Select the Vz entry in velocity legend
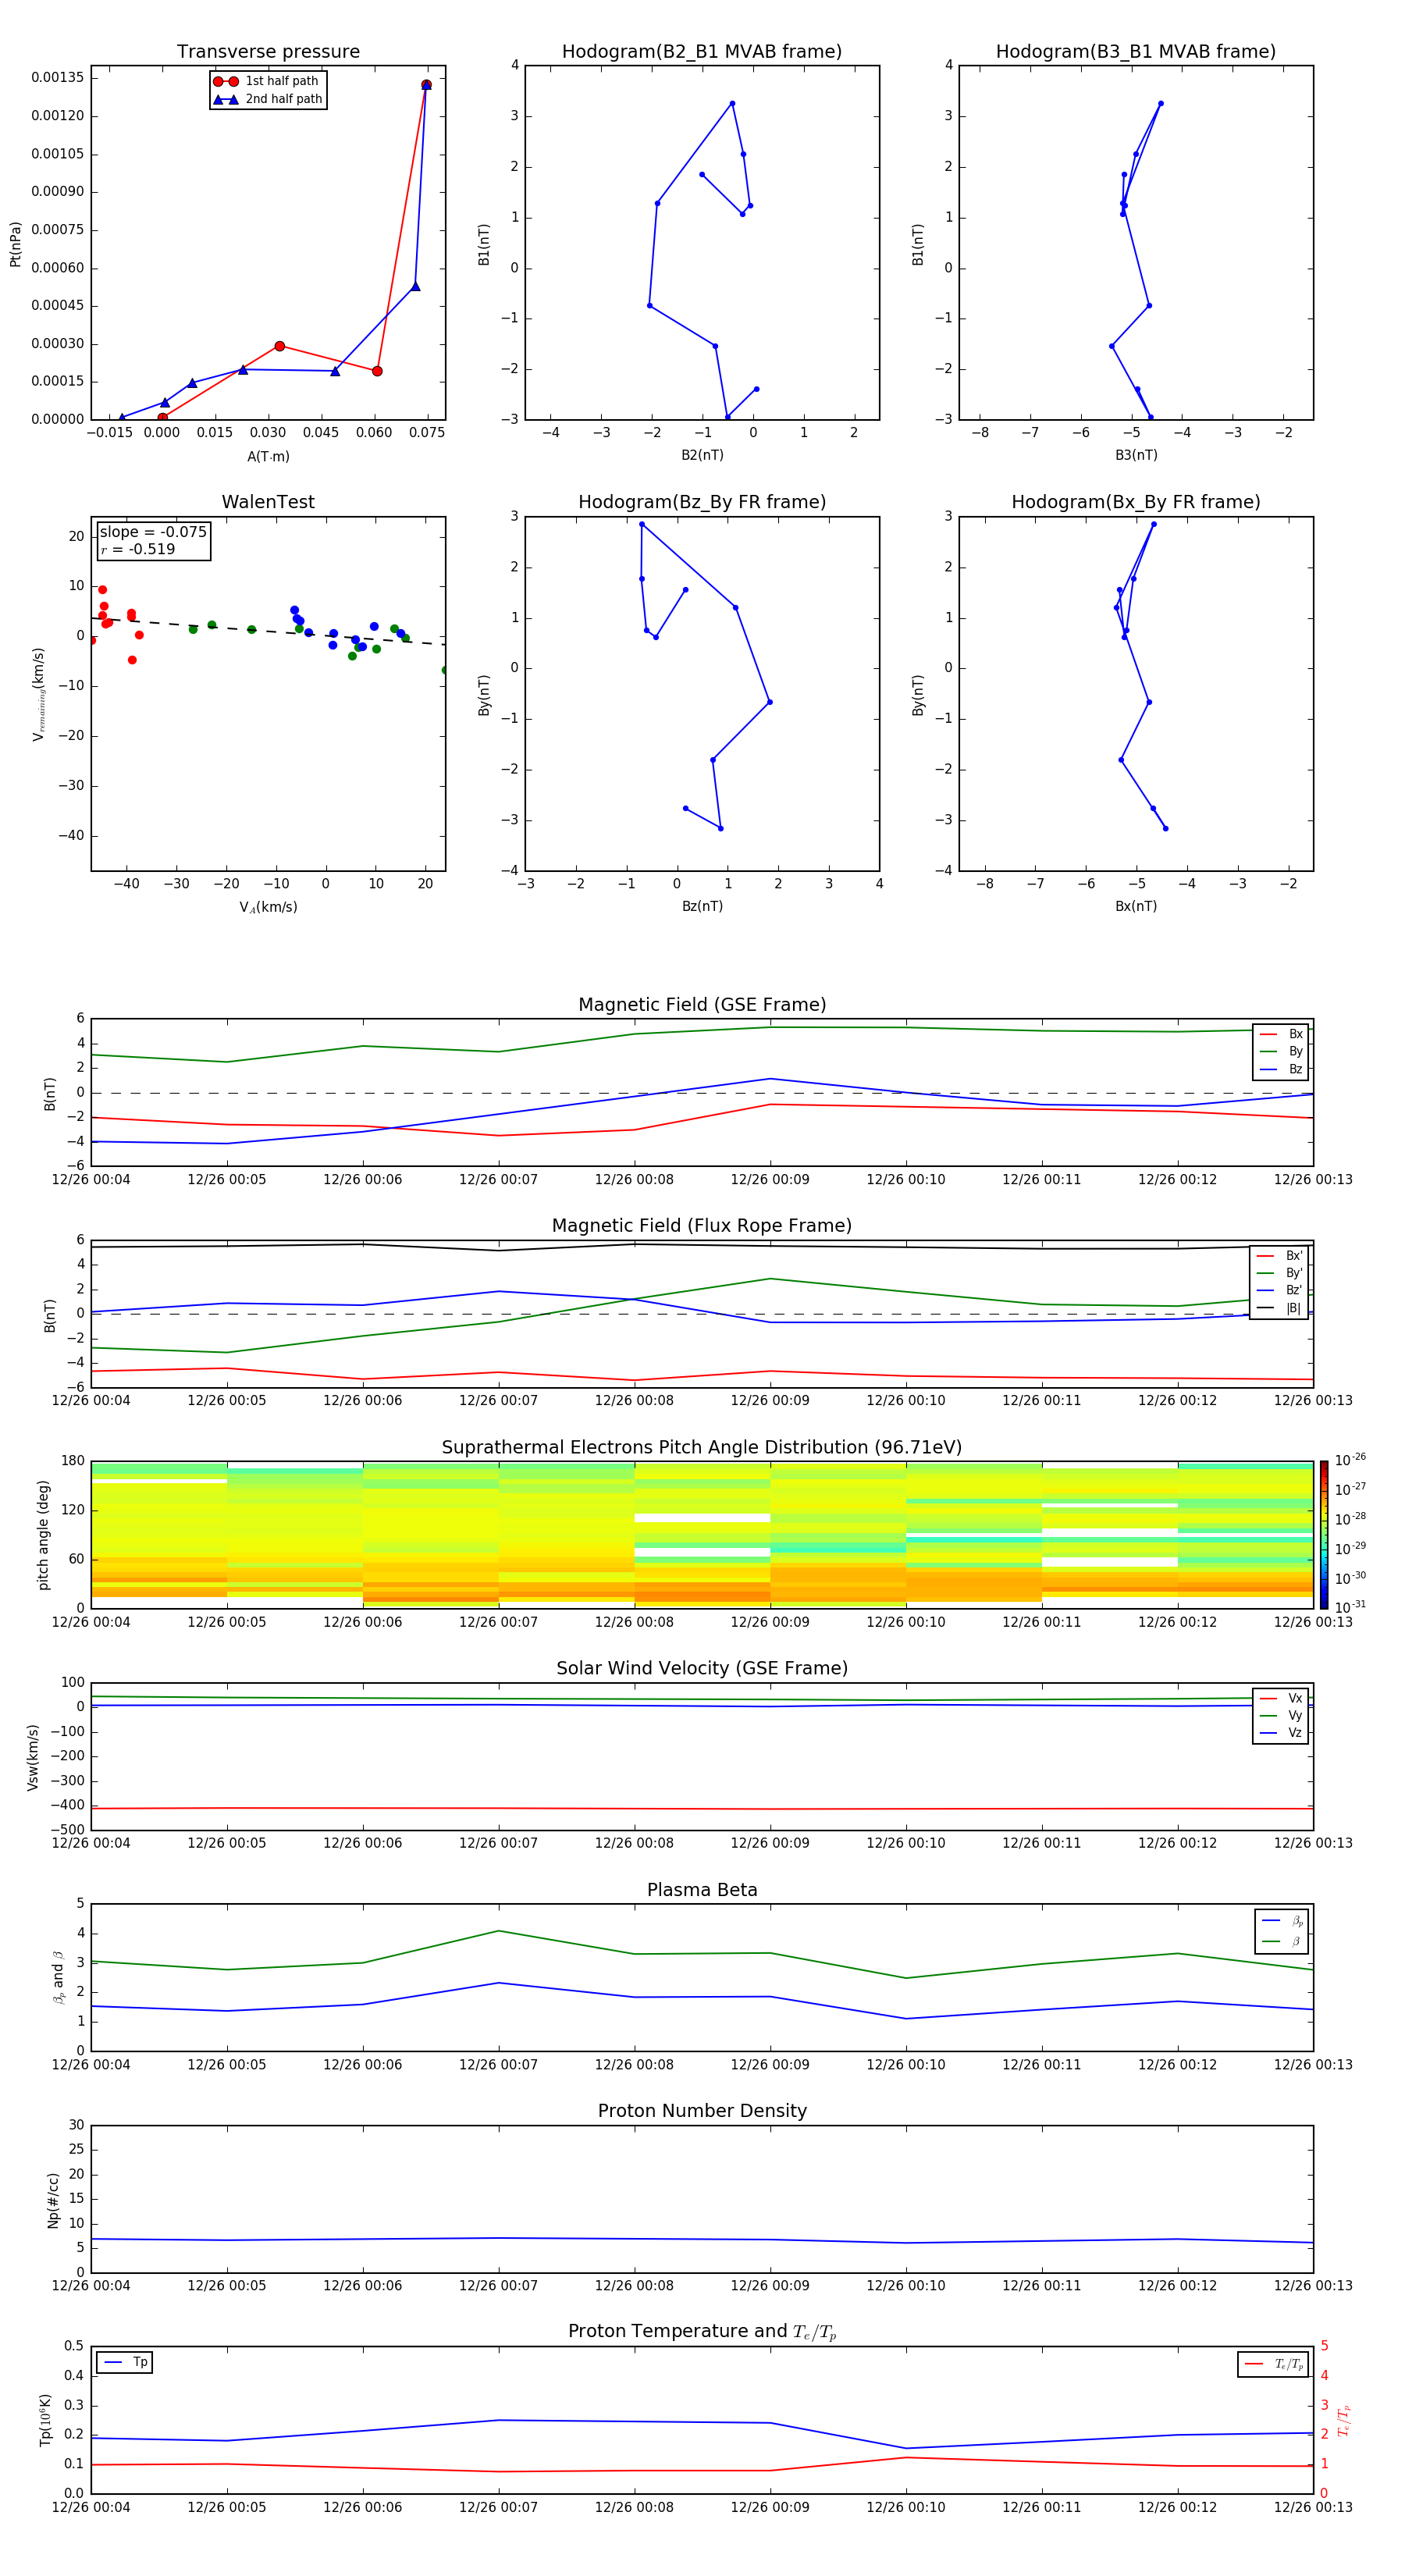 click(x=1281, y=1733)
